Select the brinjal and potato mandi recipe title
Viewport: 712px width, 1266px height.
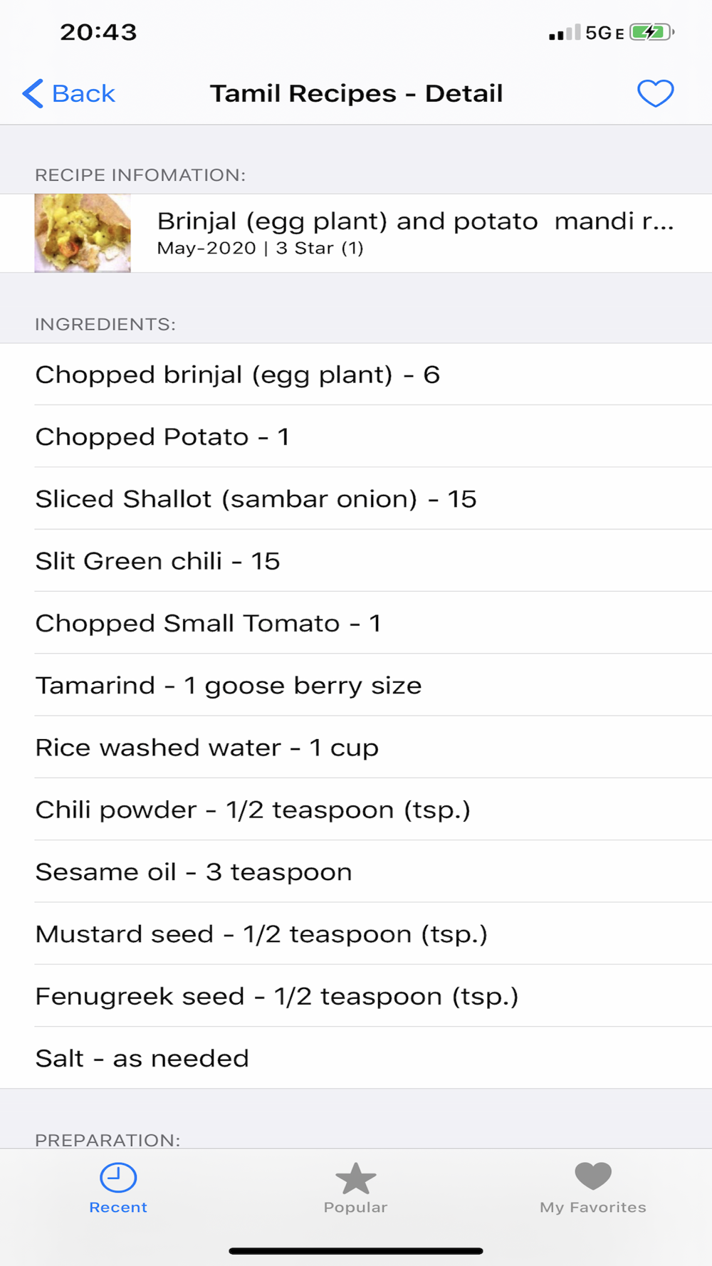click(414, 221)
